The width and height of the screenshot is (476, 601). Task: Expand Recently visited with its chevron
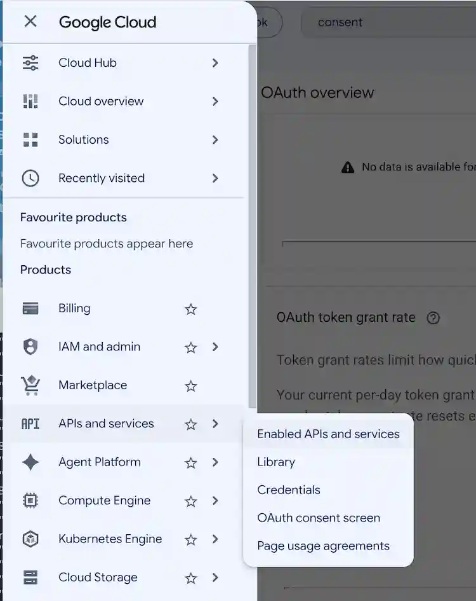[215, 178]
